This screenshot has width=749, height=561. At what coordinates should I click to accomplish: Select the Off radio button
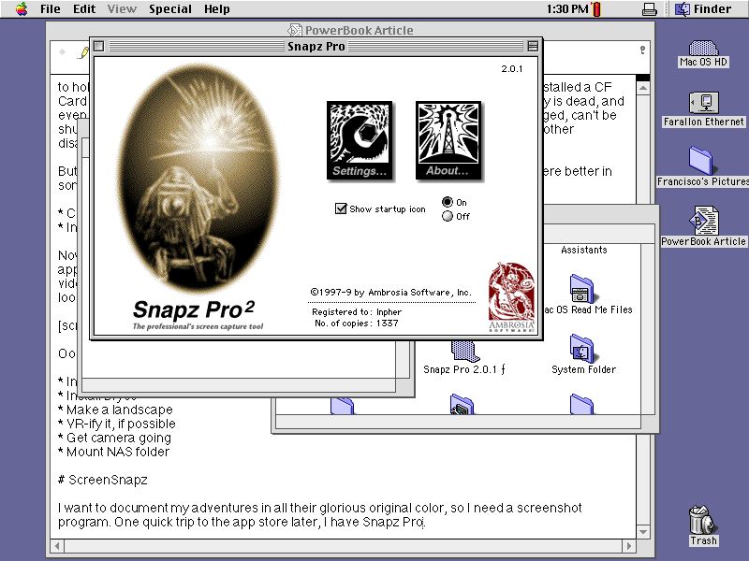(x=448, y=216)
